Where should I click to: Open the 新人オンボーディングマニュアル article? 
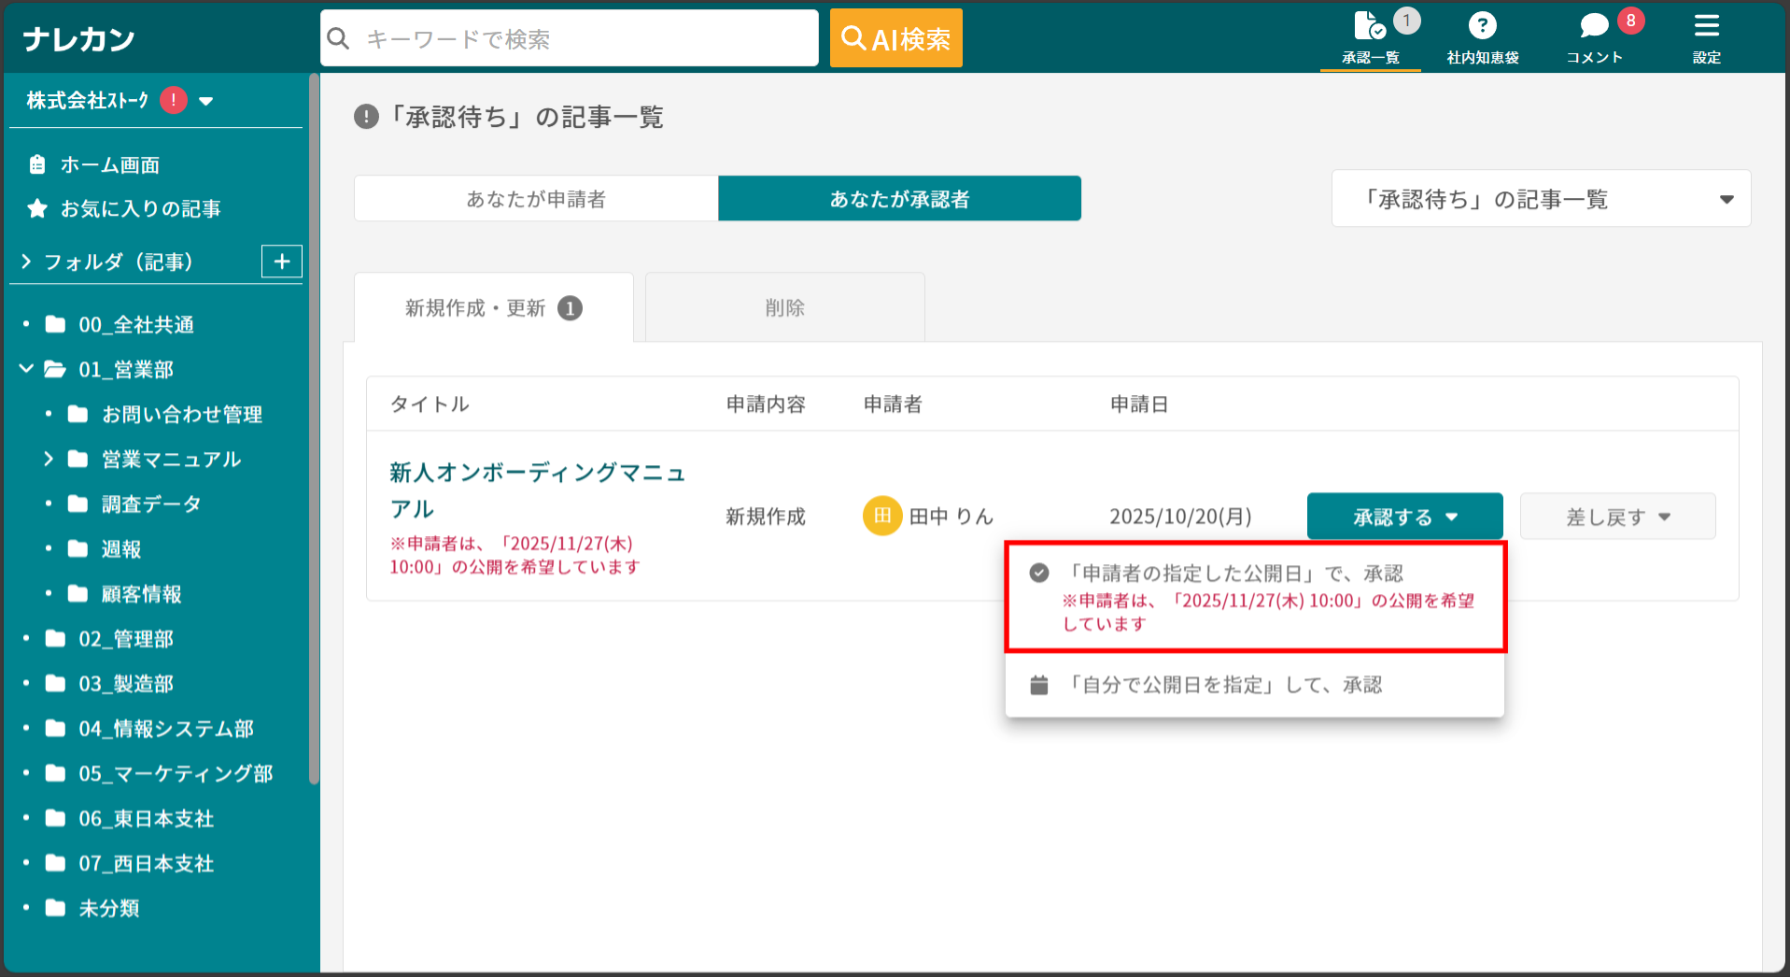click(537, 490)
